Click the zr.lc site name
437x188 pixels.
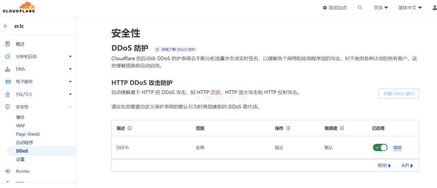click(x=19, y=26)
